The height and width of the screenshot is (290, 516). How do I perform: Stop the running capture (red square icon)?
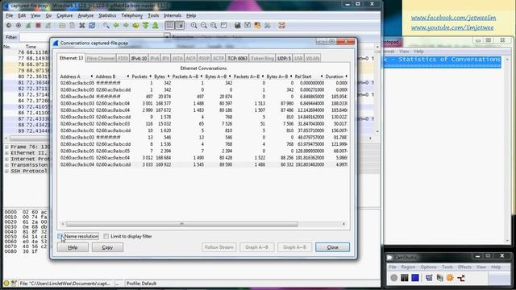tap(38, 25)
